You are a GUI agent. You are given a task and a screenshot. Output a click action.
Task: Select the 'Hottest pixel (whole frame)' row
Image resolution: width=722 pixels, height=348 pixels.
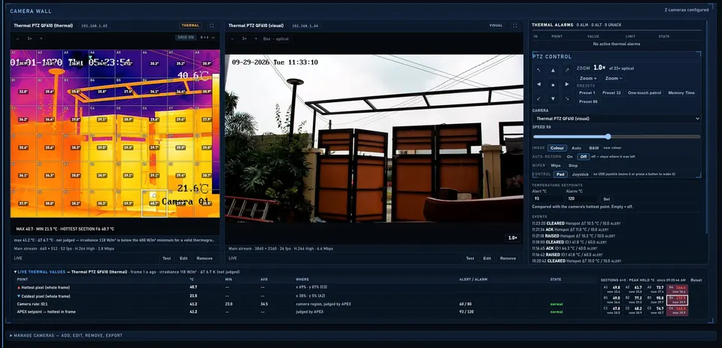tap(304, 288)
